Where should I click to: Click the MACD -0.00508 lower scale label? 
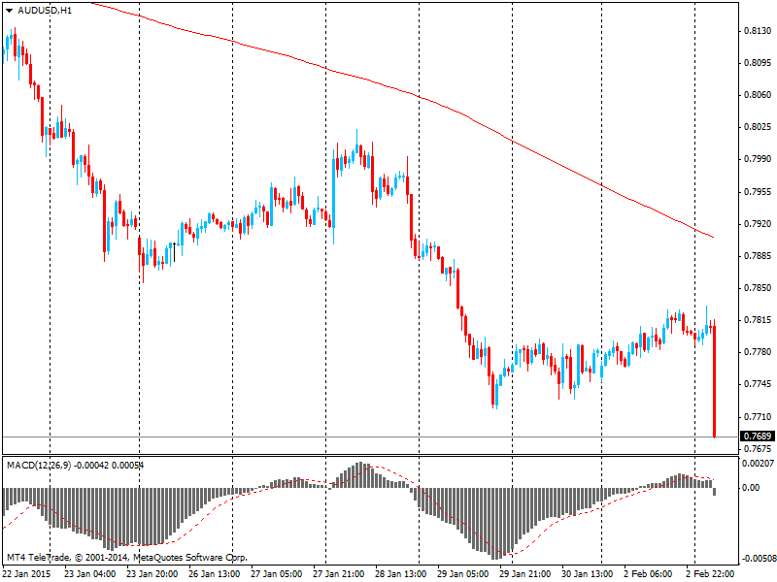tap(758, 559)
